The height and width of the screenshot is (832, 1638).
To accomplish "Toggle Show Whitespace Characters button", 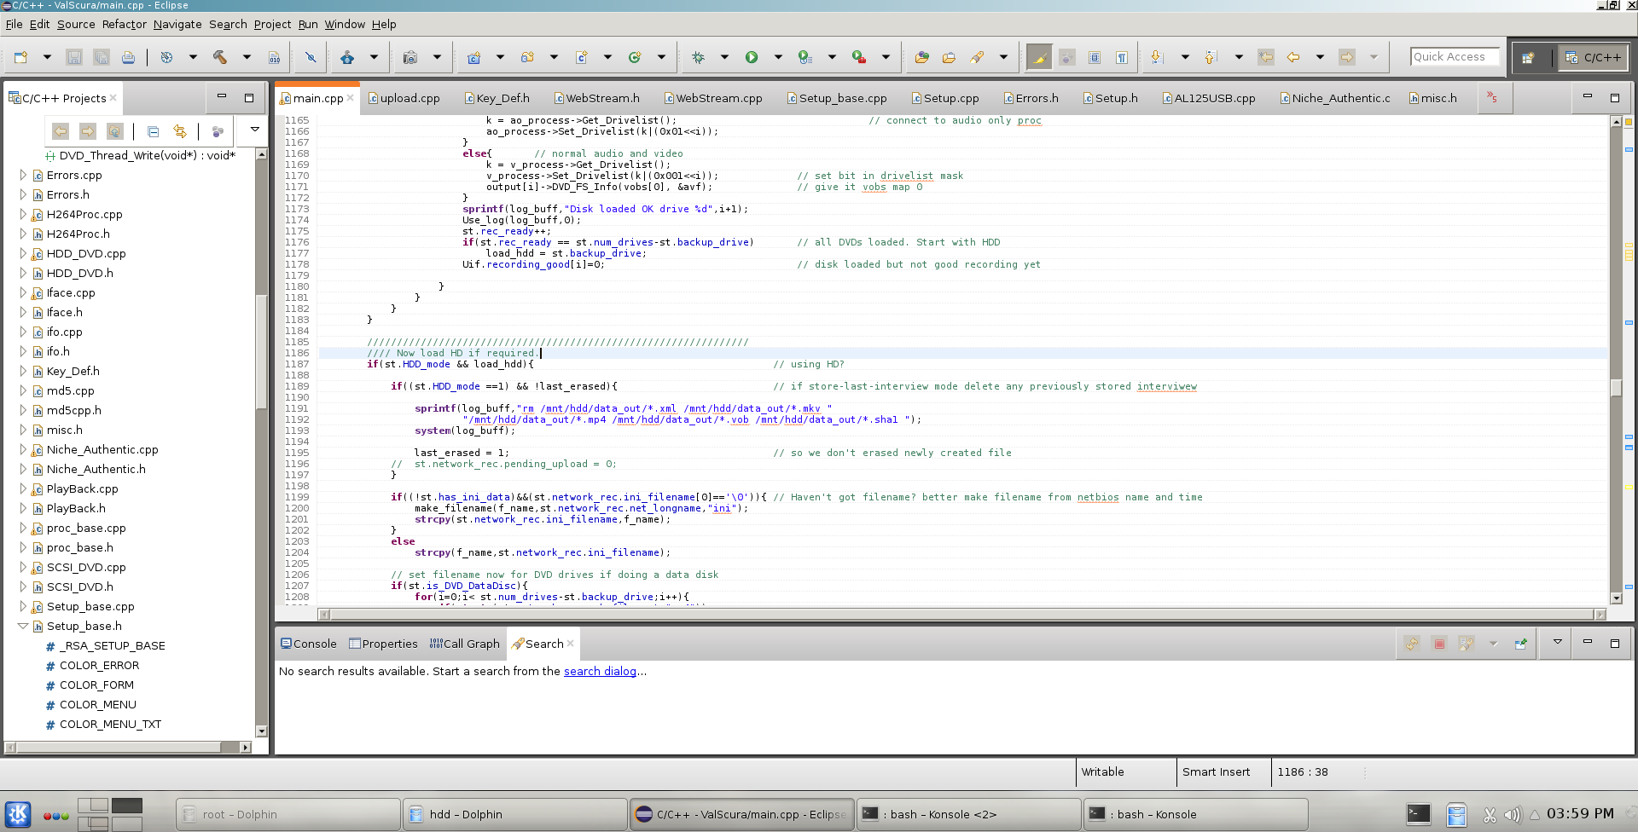I will click(1122, 57).
